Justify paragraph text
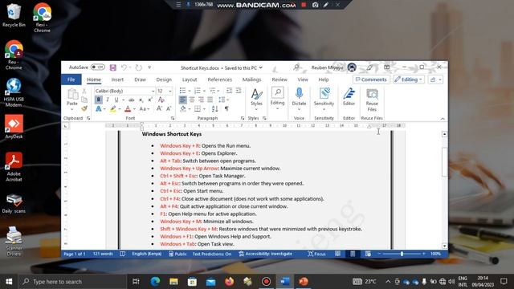This screenshot has width=514, height=289. pyautogui.click(x=210, y=100)
